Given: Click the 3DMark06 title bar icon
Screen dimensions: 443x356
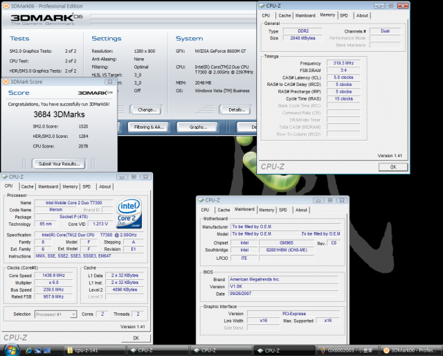Looking at the screenshot, I should click(6, 6).
